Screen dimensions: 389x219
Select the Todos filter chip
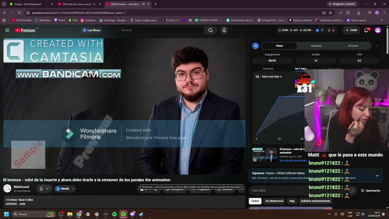[255, 201]
